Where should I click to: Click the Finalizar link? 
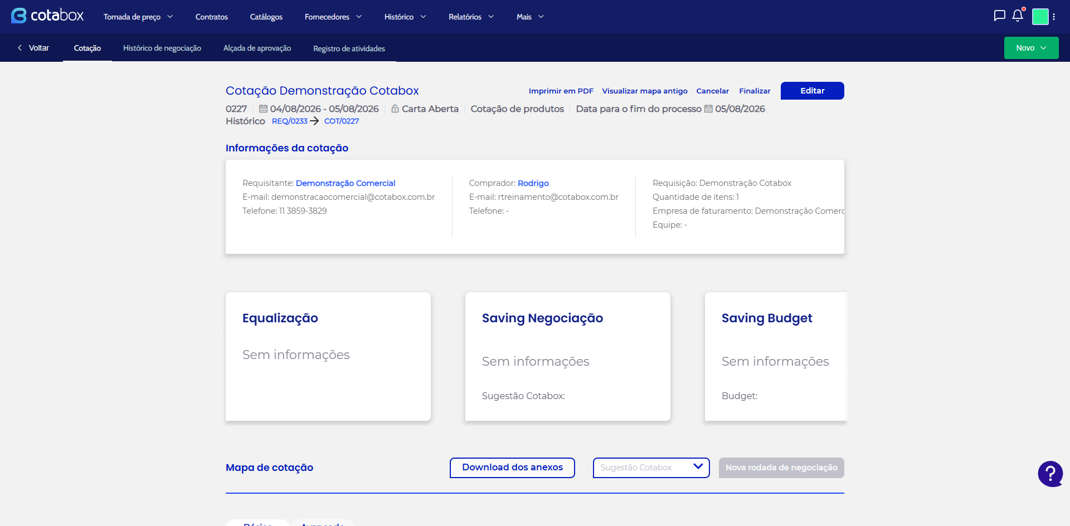[x=755, y=91]
